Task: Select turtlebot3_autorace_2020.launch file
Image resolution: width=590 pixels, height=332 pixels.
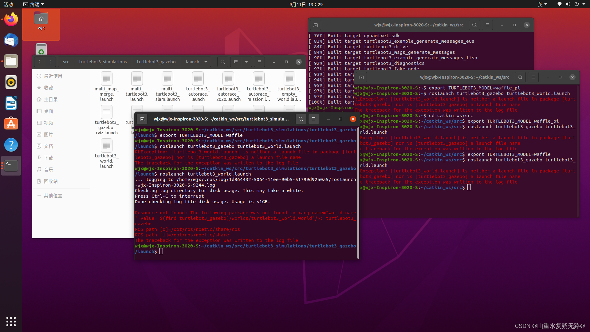Action: (x=228, y=86)
